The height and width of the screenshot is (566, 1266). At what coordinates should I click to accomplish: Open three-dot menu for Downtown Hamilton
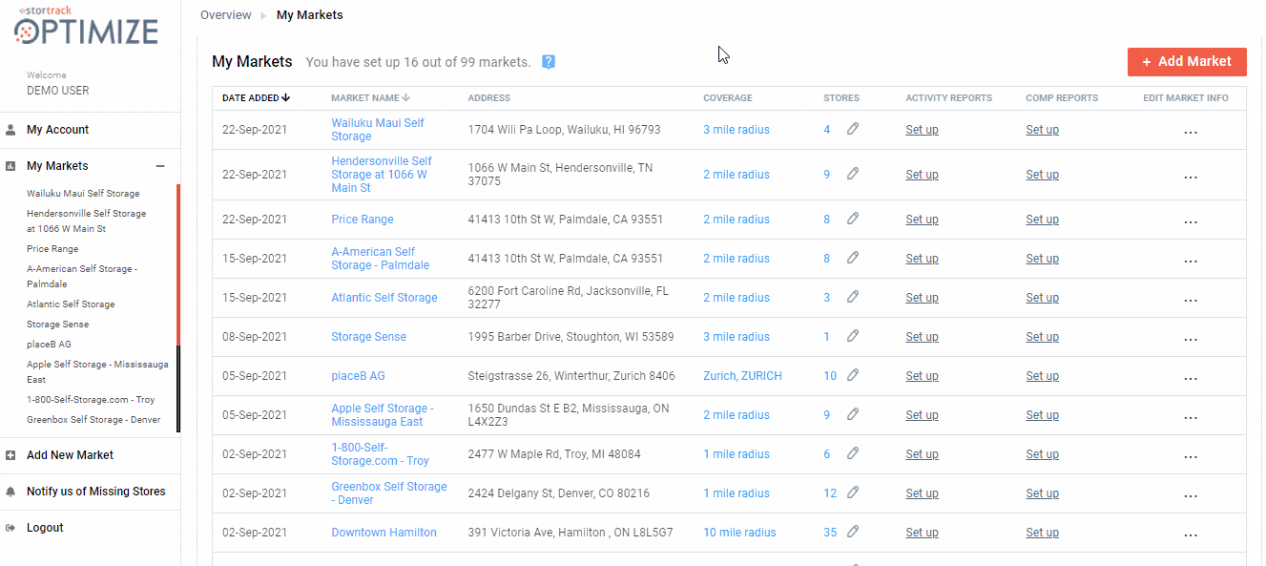[1190, 535]
